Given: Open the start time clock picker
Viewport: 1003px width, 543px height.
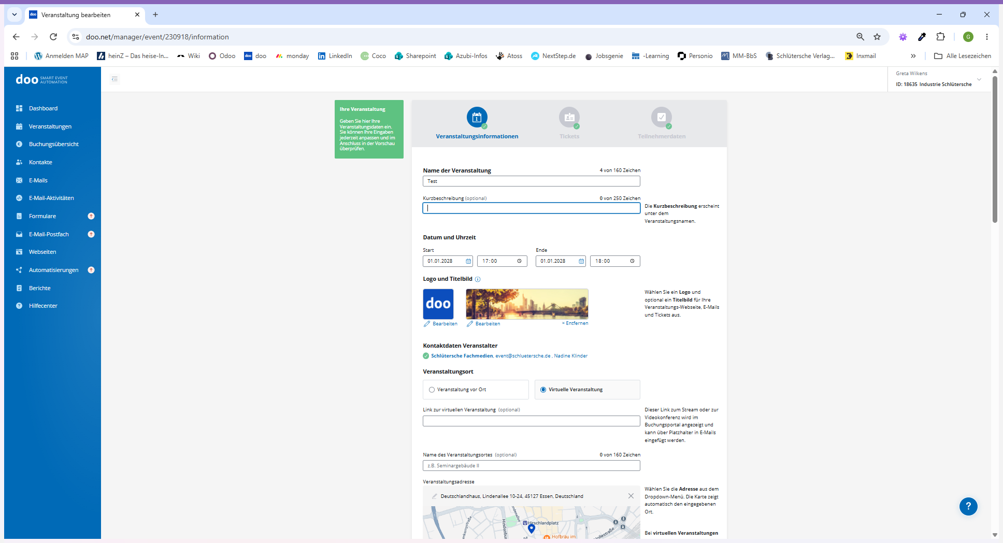Looking at the screenshot, I should click(x=519, y=261).
